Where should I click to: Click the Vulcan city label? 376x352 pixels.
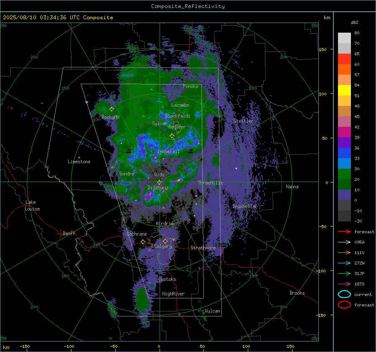point(213,311)
